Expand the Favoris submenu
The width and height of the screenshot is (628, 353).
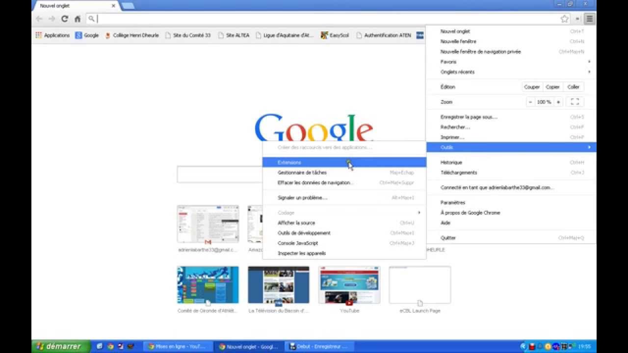pyautogui.click(x=511, y=62)
